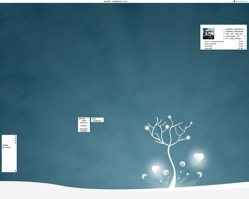This screenshot has width=249, height=199.
Task: Choose the bottom entry of the center menu
Action: coord(84,131)
